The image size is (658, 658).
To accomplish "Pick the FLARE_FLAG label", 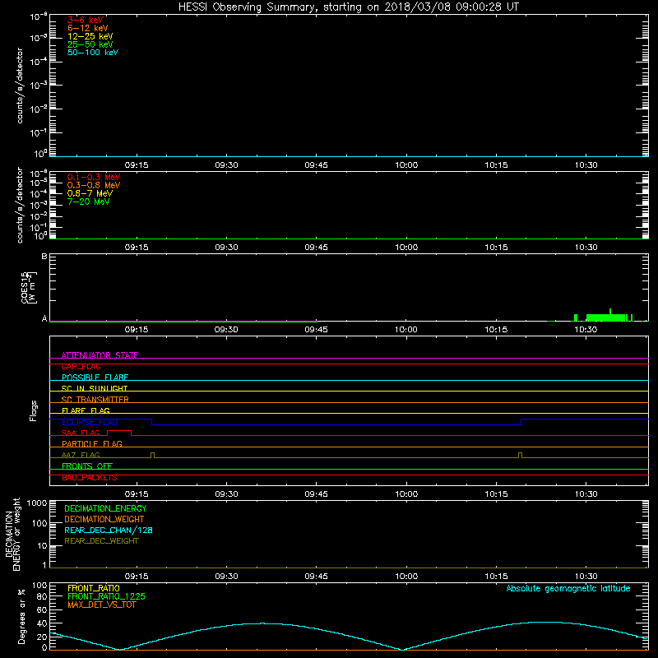I will 86,410.
